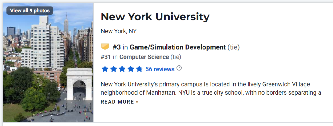This screenshot has width=333, height=126.
Task: Click the Computer Science ranking link
Action: [144, 57]
